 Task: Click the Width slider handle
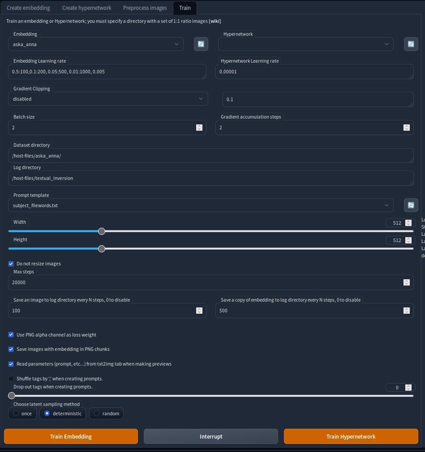[x=102, y=231]
